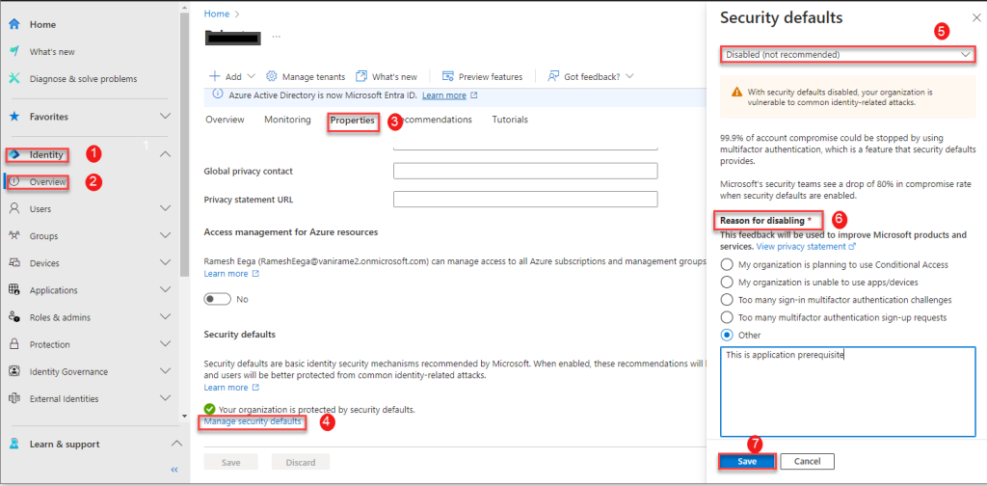
Task: Collapse the Identity section chevron
Action: point(166,154)
